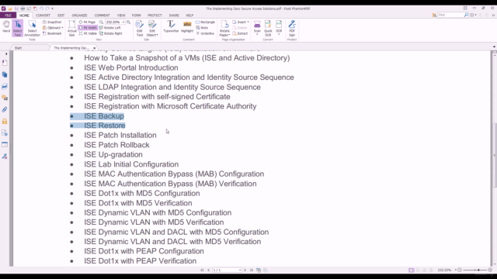The width and height of the screenshot is (497, 279).
Task: Expand the left navigation pane arrow
Action: [6, 53]
